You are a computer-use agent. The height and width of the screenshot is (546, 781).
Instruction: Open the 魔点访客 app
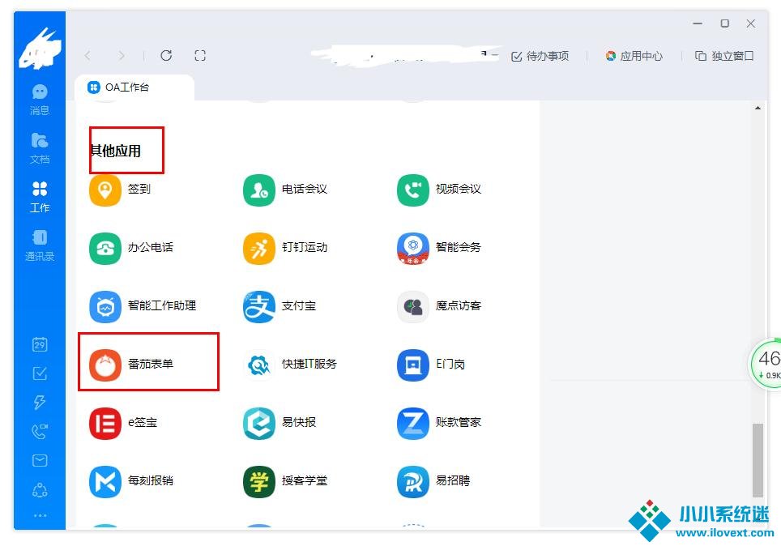(439, 306)
